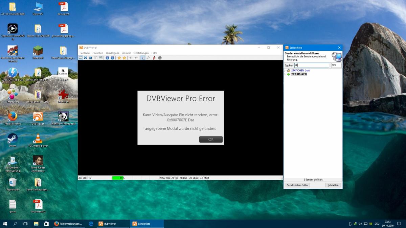406x228 pixels.
Task: Select 24KITCHEN (tur) in the channel list
Action: pos(300,70)
